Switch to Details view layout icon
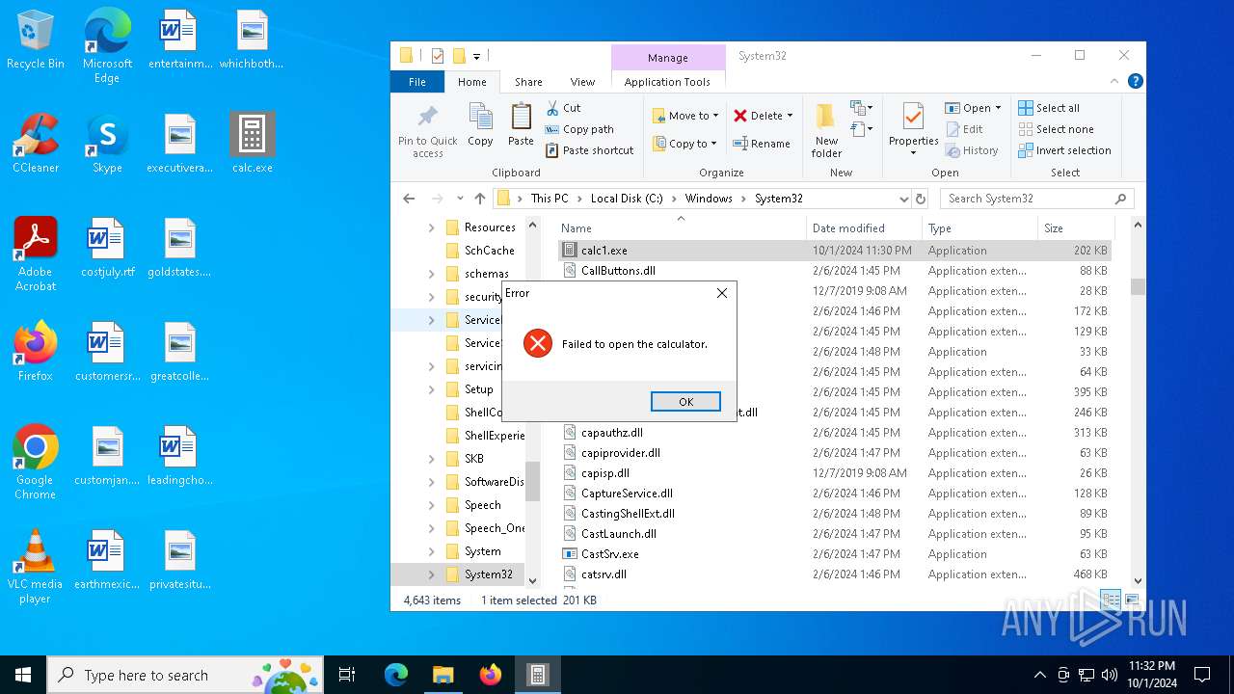1234x694 pixels. [x=1112, y=600]
